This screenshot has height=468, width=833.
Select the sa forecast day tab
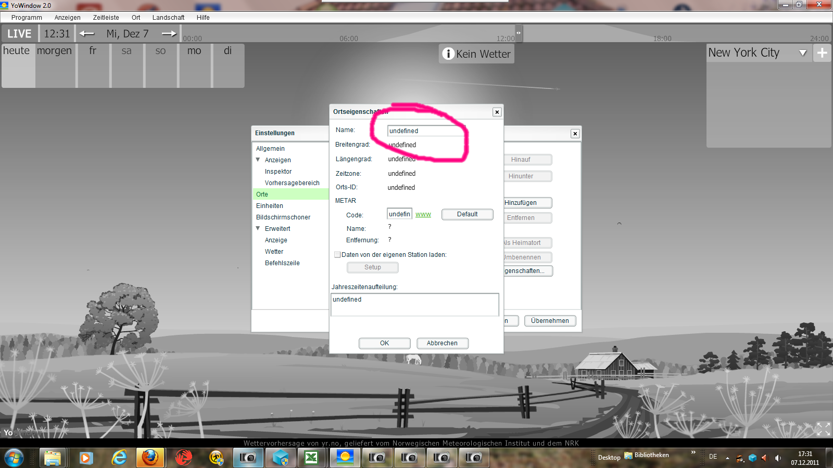[128, 66]
